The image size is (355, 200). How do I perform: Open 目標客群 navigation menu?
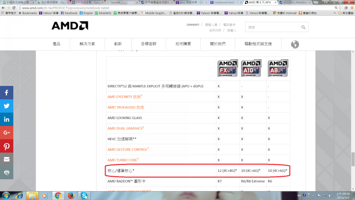(x=148, y=44)
